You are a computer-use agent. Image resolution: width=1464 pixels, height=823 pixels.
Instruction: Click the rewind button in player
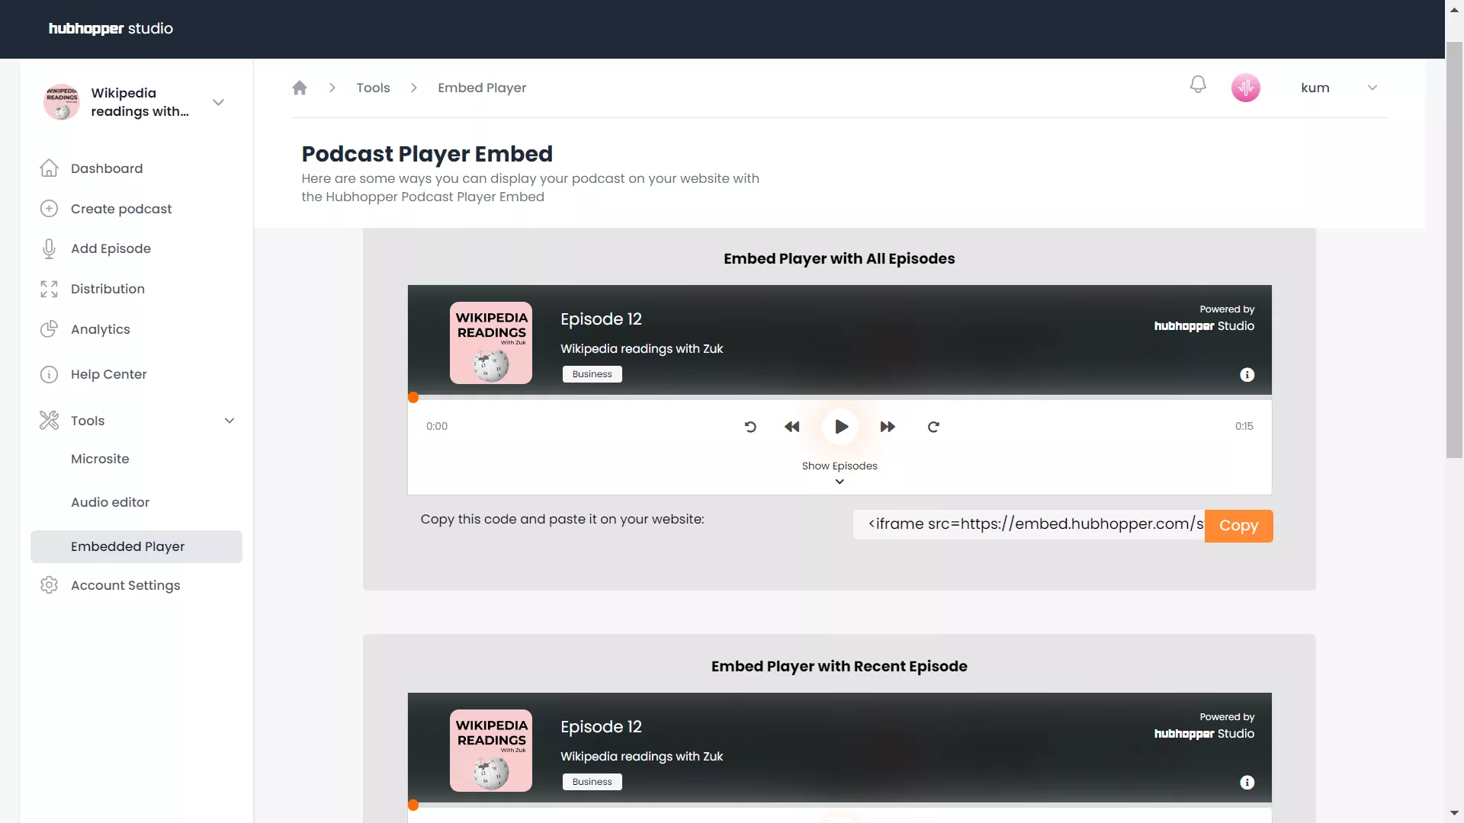click(792, 427)
